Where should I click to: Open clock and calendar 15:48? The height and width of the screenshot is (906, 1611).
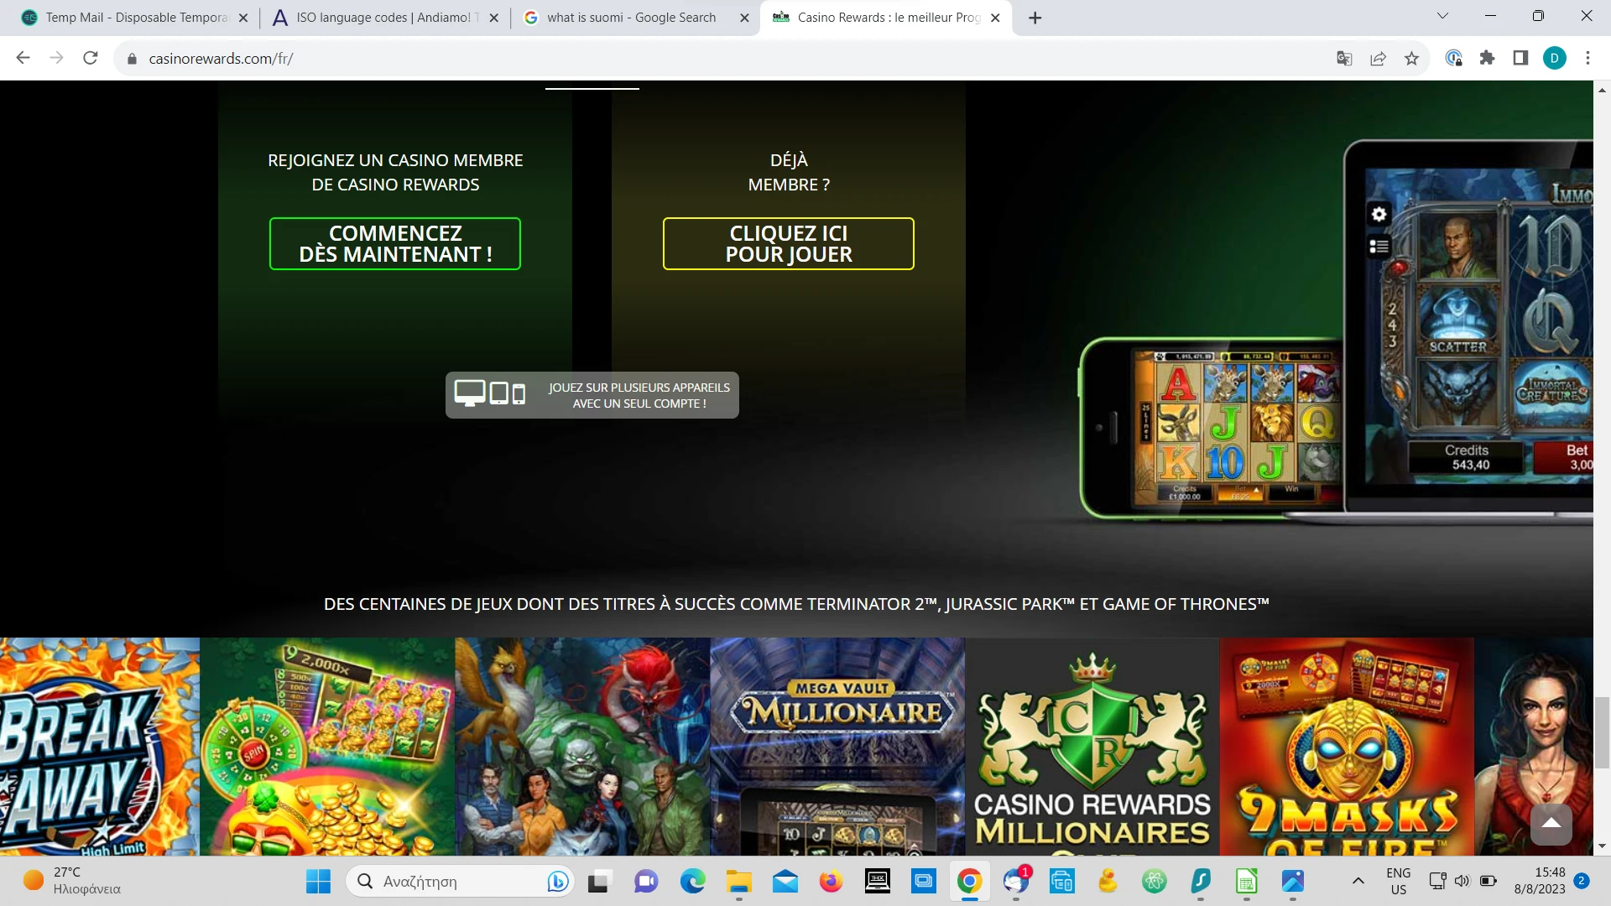pos(1540,881)
